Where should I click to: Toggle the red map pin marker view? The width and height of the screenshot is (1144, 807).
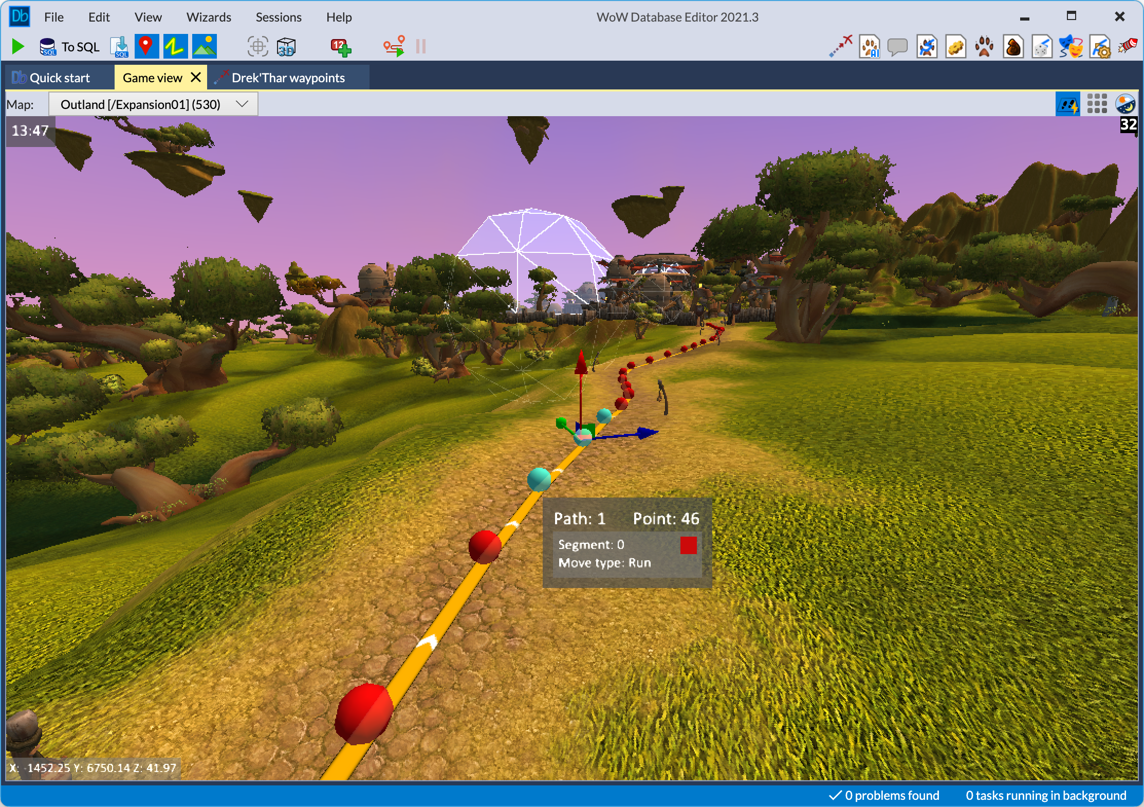146,47
